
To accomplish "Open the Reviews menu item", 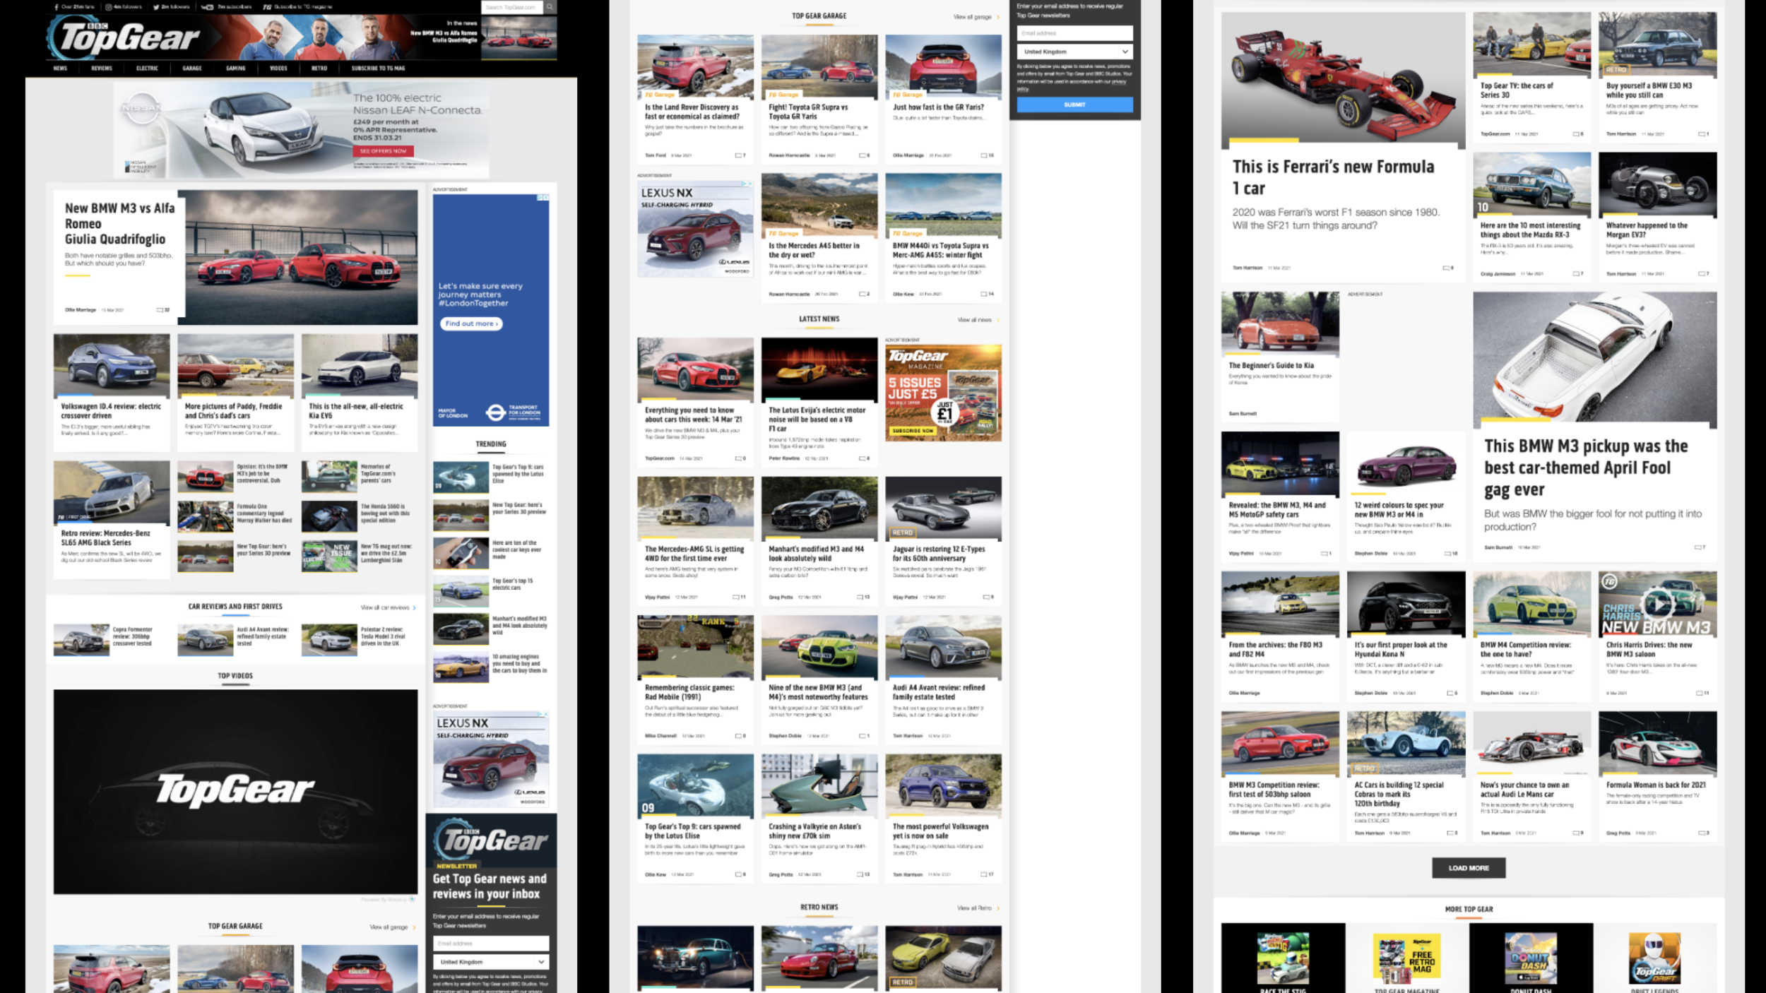I will coord(101,69).
